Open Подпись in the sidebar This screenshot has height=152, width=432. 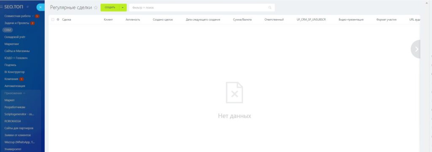(11, 65)
